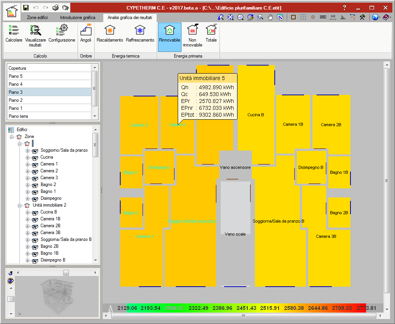Click Camera 2B room in floor plan

331,124
